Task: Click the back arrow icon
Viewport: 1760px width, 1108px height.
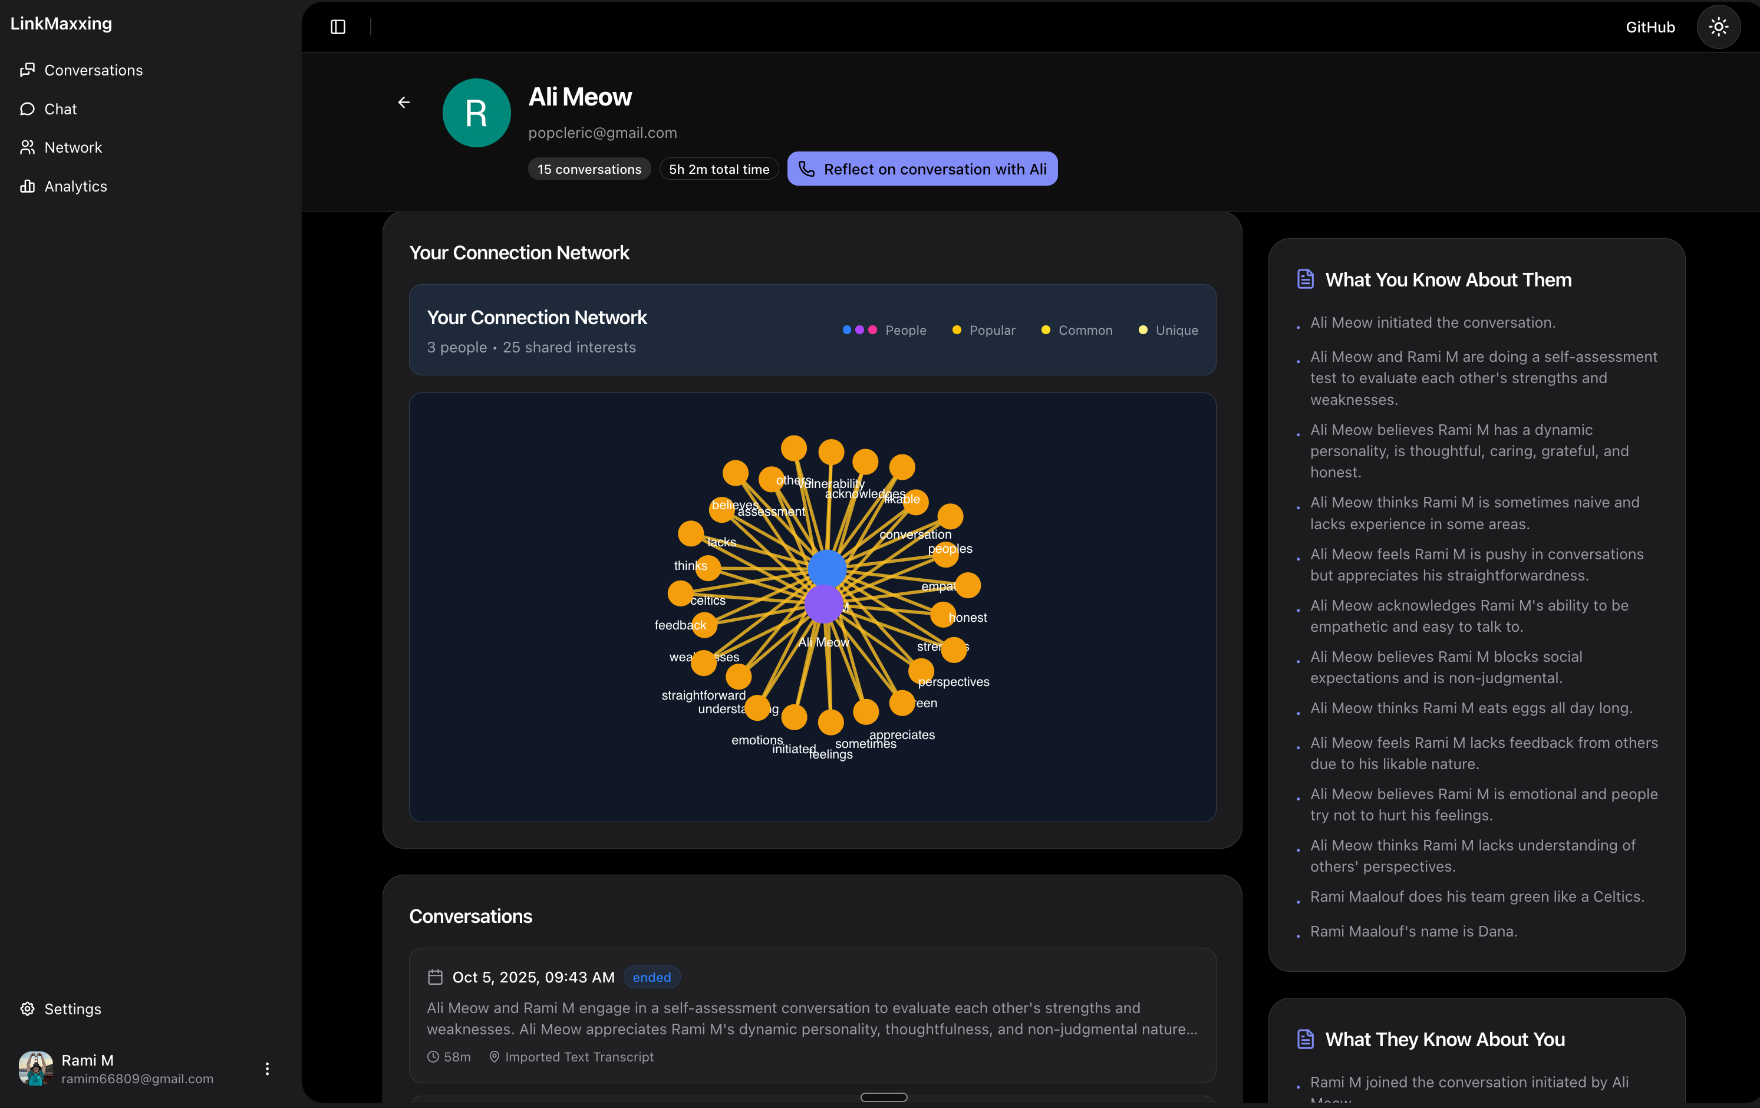Action: coord(404,103)
